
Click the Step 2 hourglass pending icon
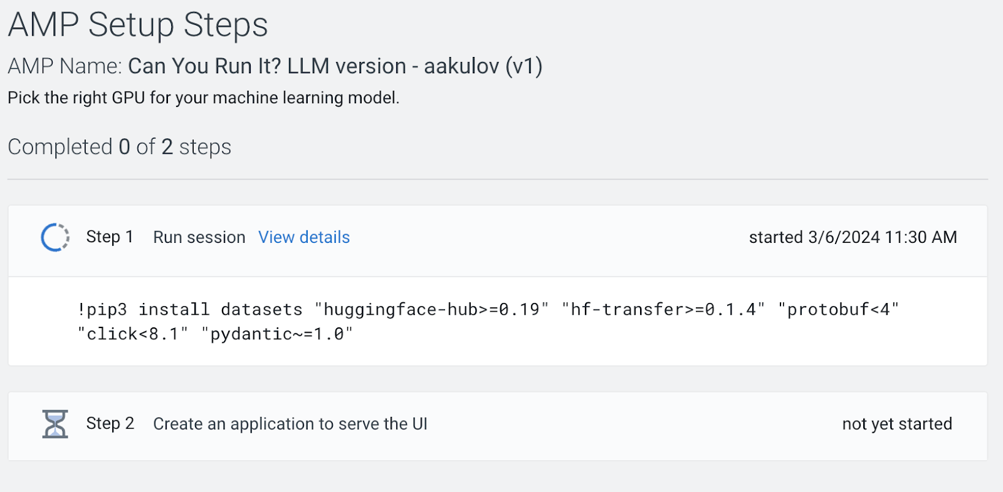pyautogui.click(x=55, y=424)
